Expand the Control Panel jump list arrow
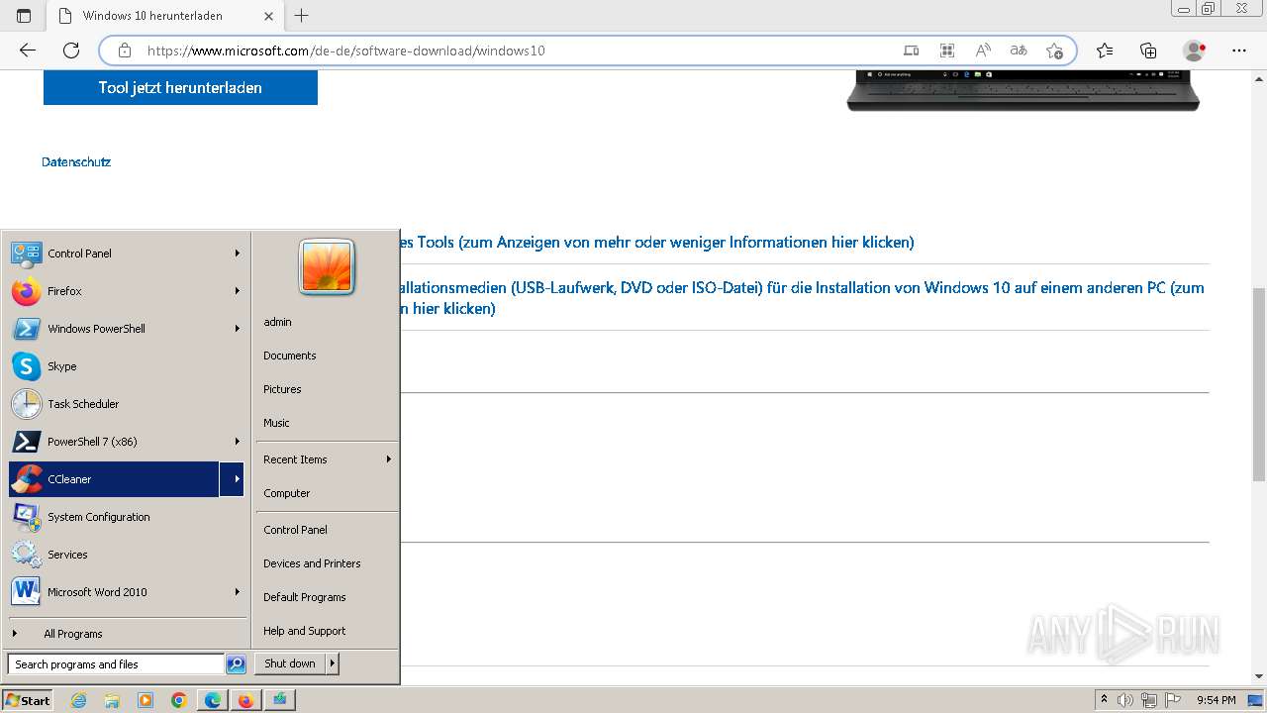 (238, 254)
